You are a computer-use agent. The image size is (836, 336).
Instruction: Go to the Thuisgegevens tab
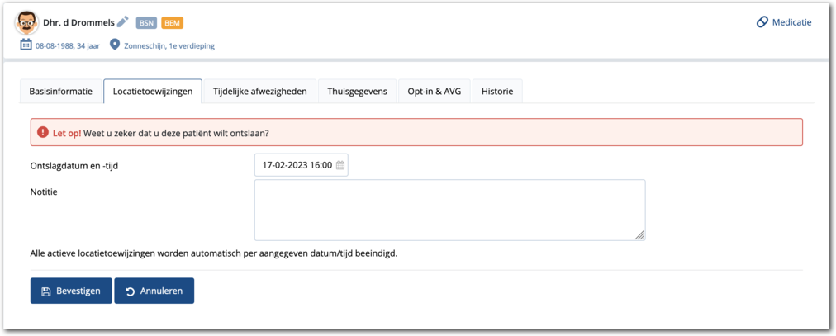[x=357, y=92]
